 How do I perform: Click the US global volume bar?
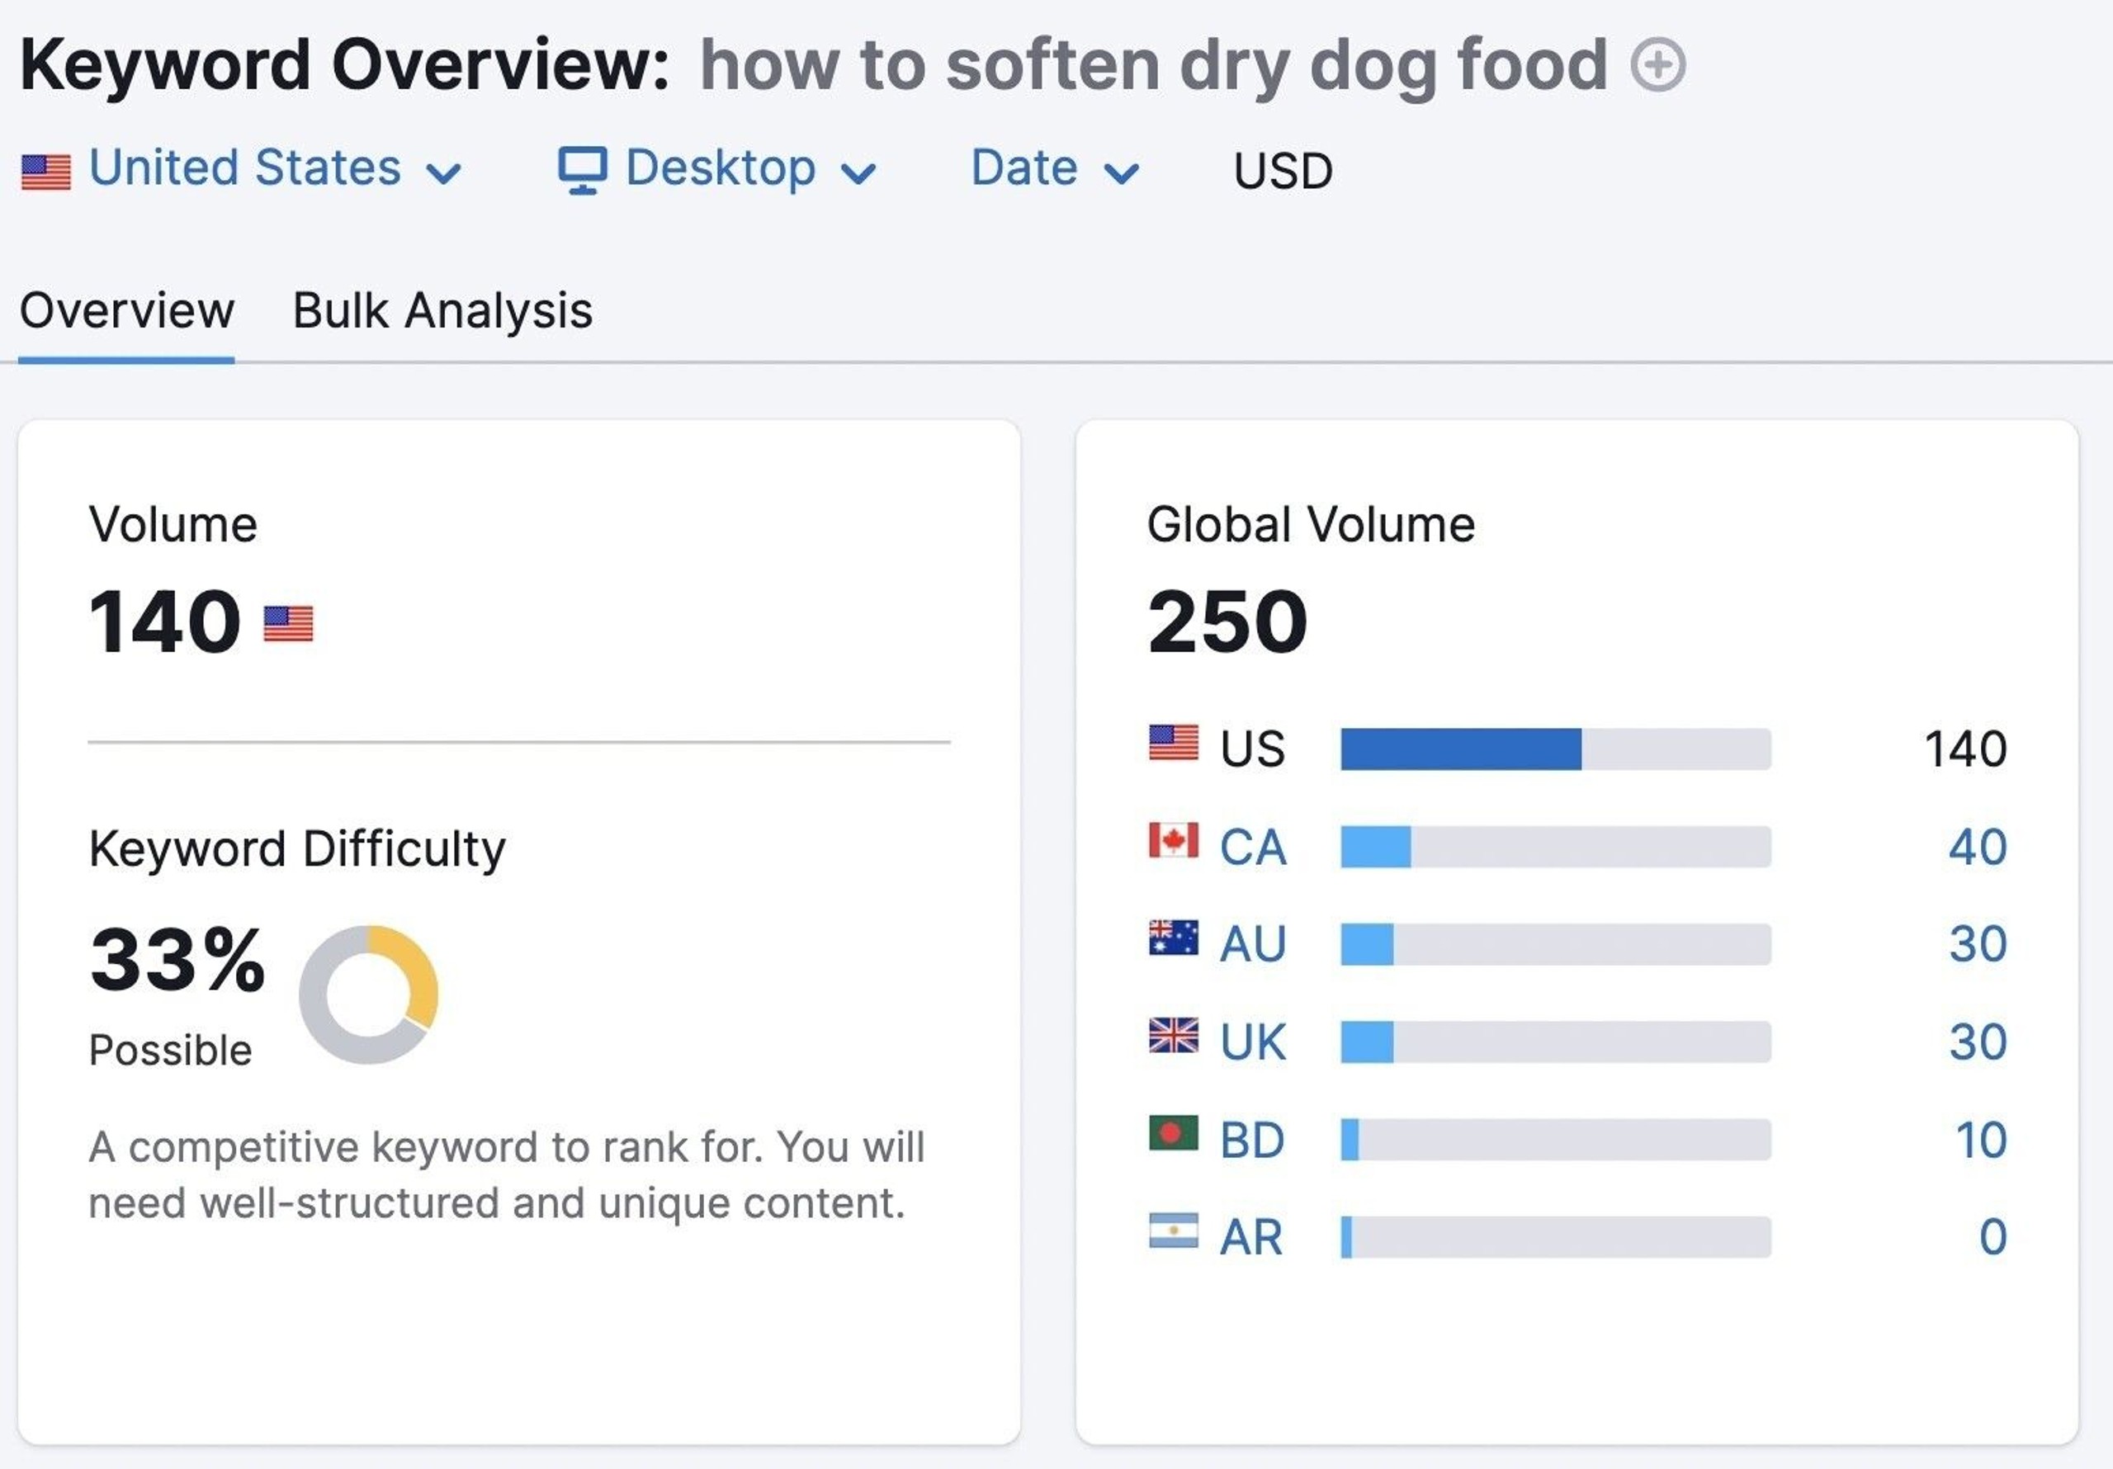tap(1554, 749)
